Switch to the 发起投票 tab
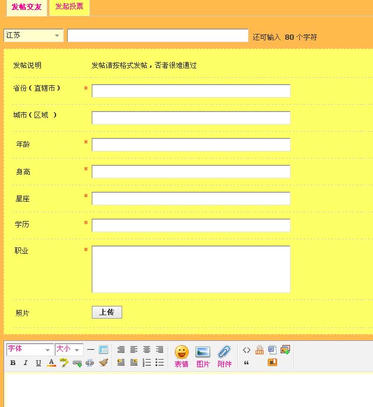This screenshot has width=373, height=407. (70, 7)
